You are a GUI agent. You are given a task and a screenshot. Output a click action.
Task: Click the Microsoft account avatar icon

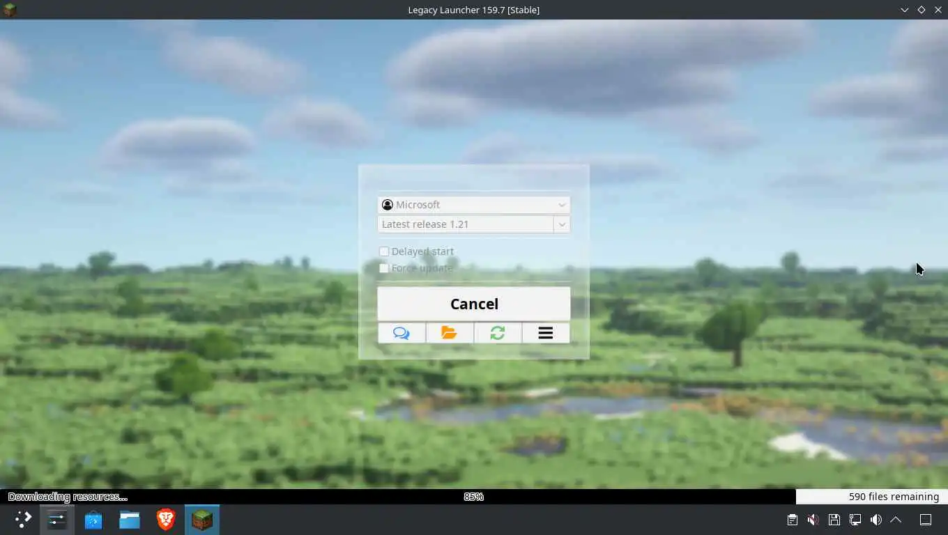pyautogui.click(x=388, y=205)
